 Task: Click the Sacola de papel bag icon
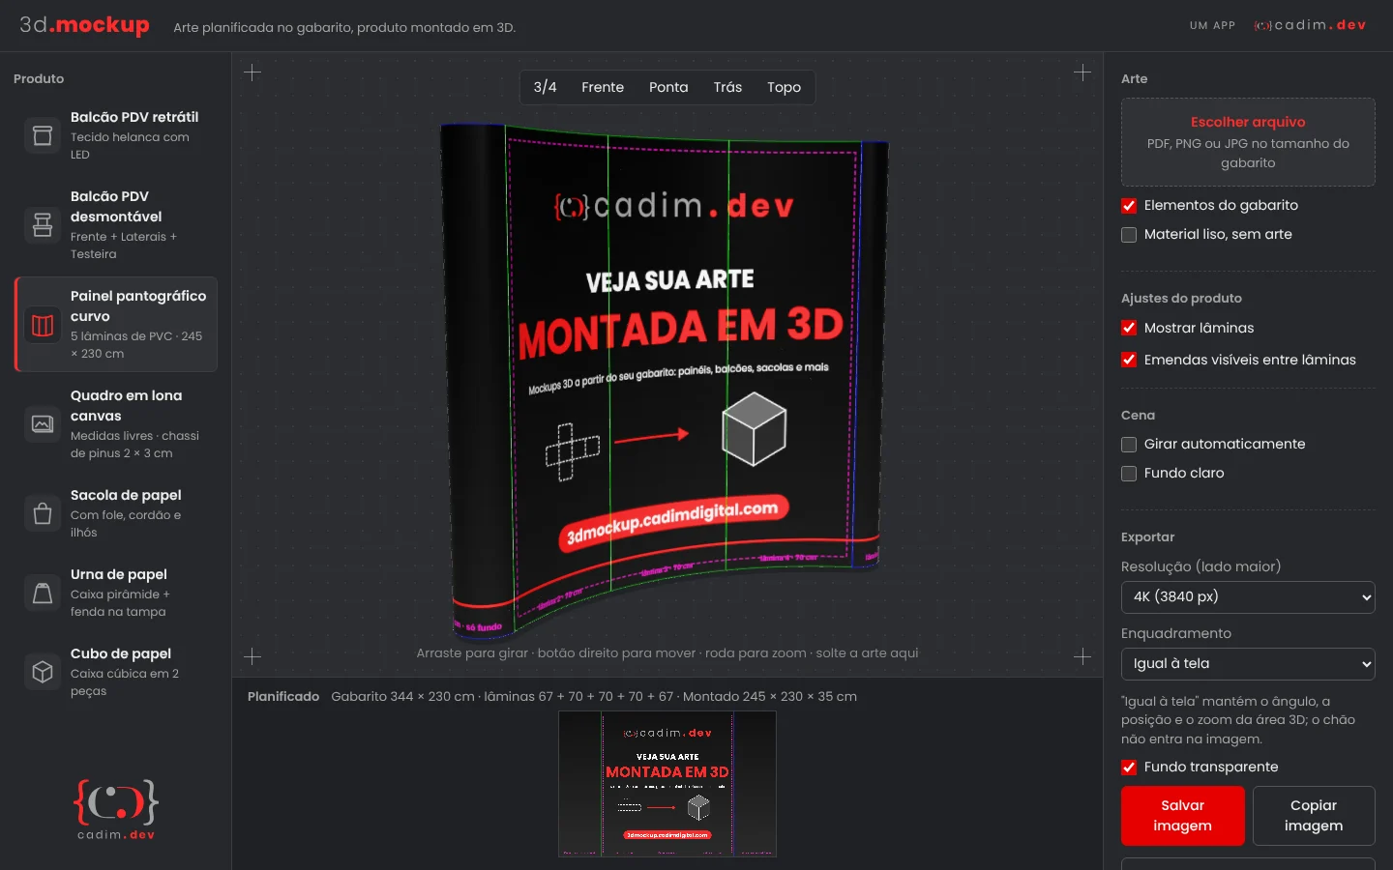click(x=43, y=513)
